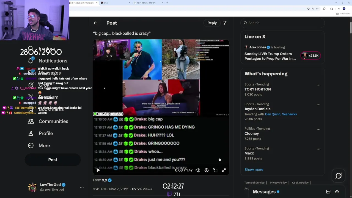Open the Clooney trending topic
Screen dimensions: 352x198
252,134
